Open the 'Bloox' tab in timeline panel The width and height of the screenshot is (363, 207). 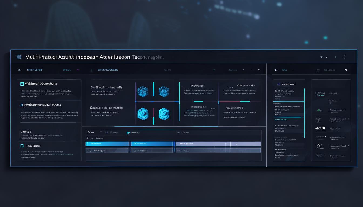(91, 132)
